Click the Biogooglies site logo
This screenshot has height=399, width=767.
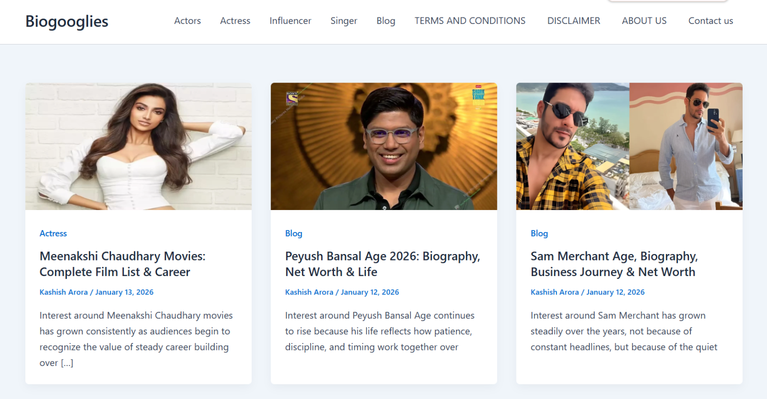coord(67,21)
